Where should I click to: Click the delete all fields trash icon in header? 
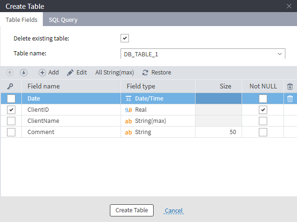tap(290, 87)
